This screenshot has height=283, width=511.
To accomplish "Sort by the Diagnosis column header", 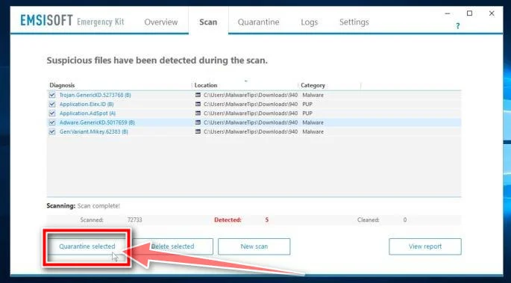I will point(62,85).
